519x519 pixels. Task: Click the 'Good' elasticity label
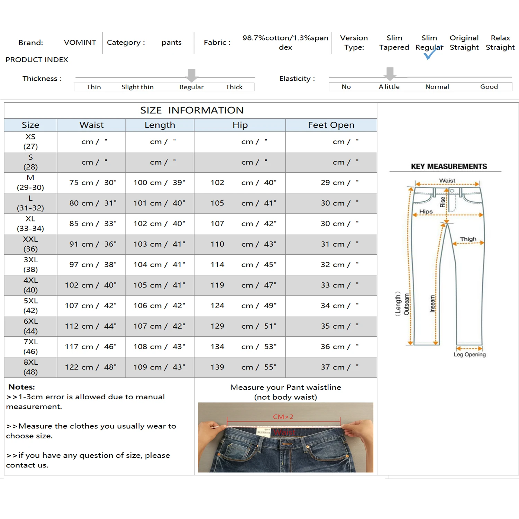pos(489,86)
